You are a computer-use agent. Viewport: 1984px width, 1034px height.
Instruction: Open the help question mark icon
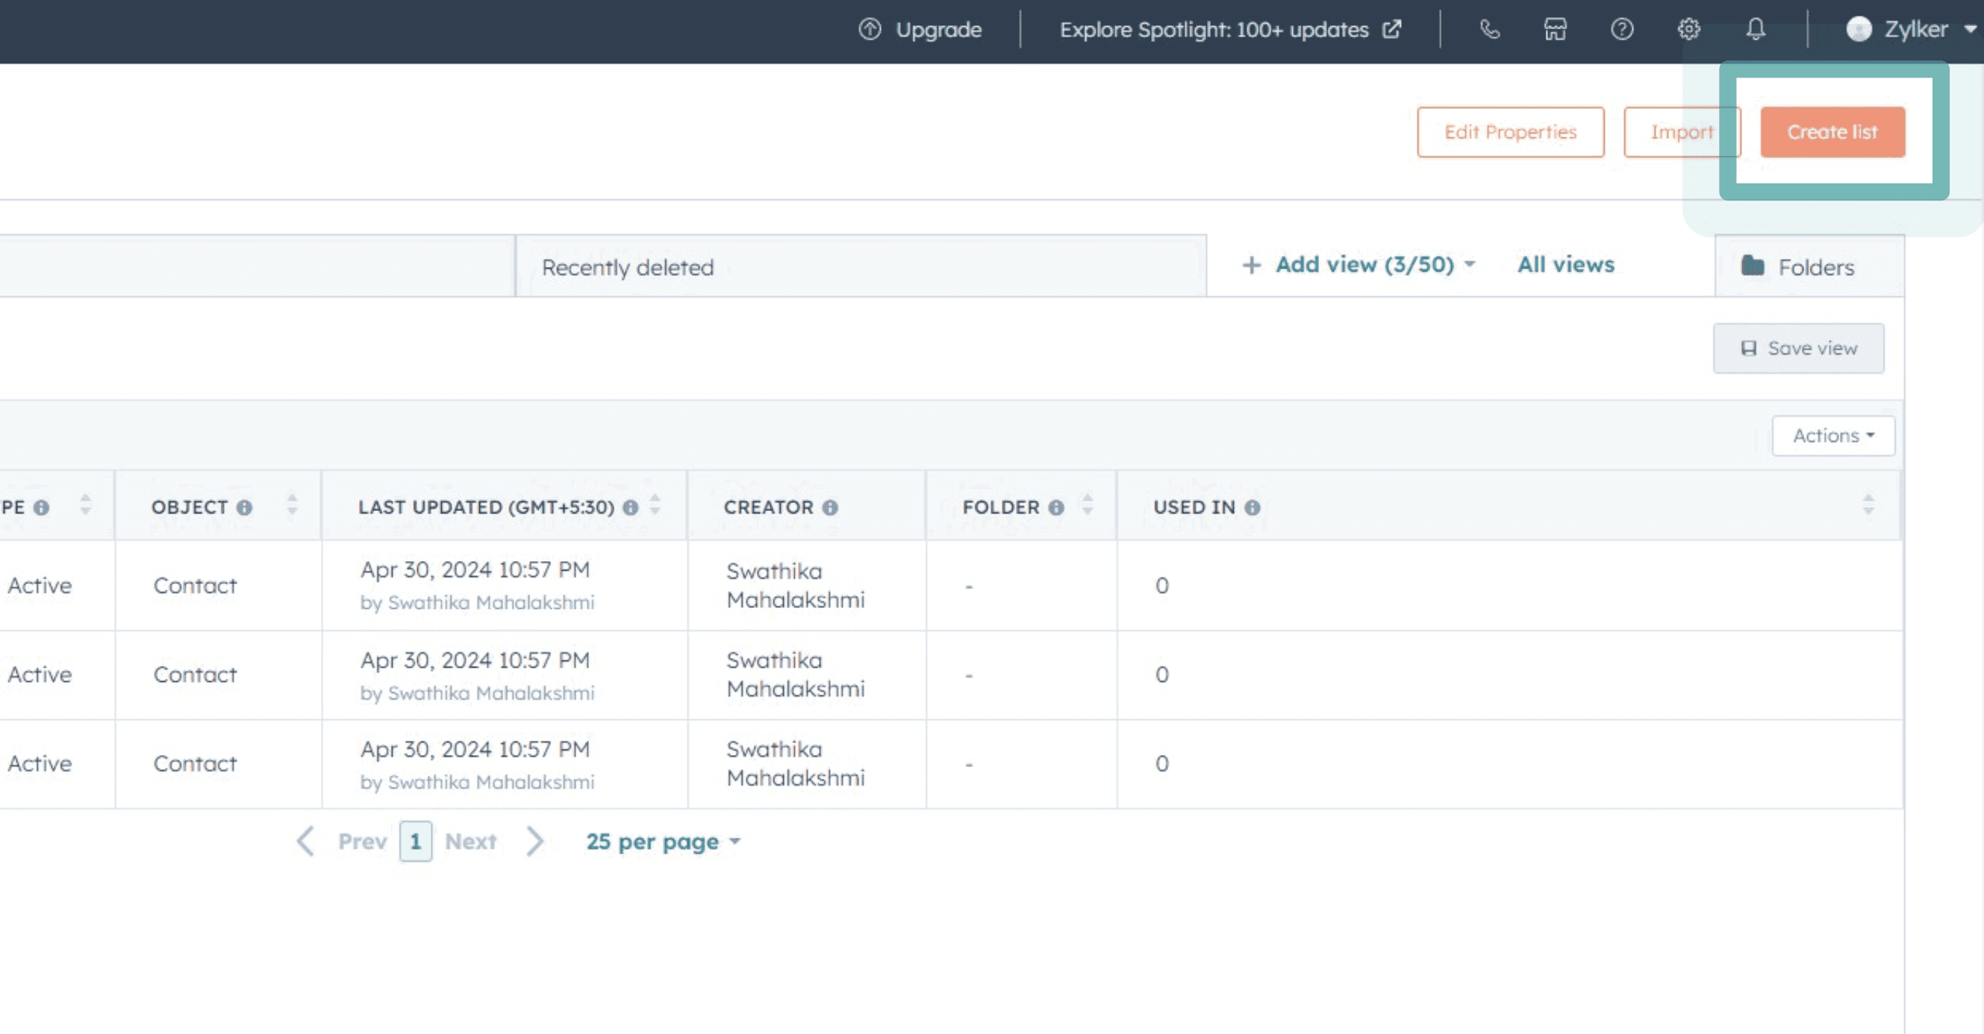click(x=1621, y=29)
